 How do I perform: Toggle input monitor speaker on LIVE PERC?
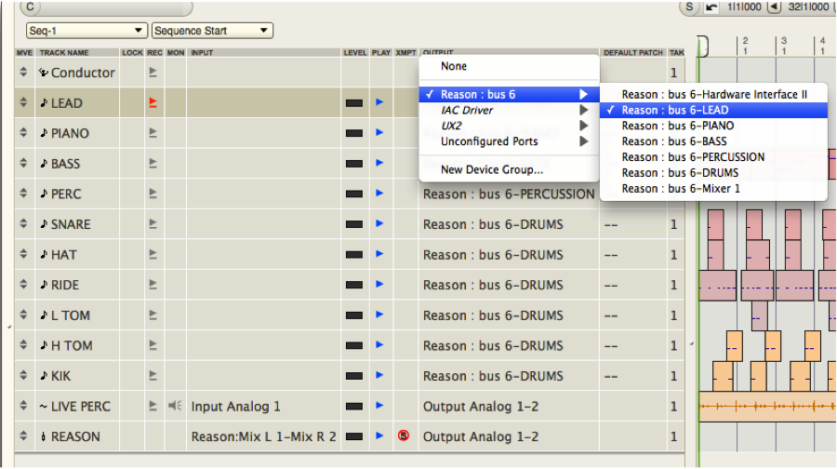coord(175,406)
